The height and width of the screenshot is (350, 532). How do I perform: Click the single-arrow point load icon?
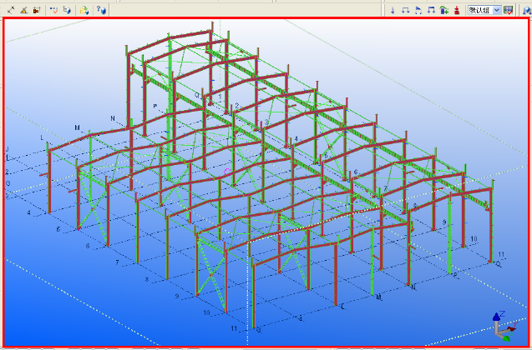393,9
